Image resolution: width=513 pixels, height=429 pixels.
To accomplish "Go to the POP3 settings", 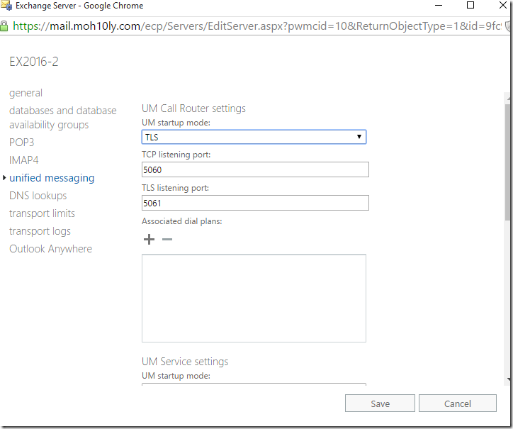I will click(21, 143).
